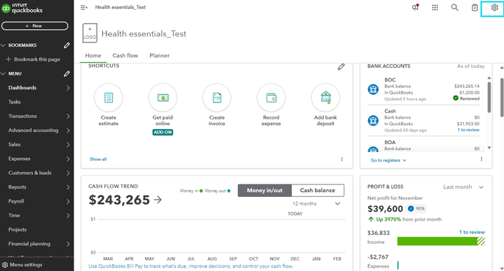Click the cash flow arrow next to $243,265
The image size is (504, 271).
(x=157, y=200)
